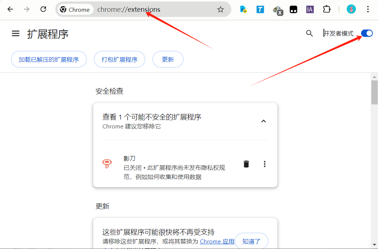Click the browser forward arrow
The height and width of the screenshot is (249, 378).
(x=27, y=10)
